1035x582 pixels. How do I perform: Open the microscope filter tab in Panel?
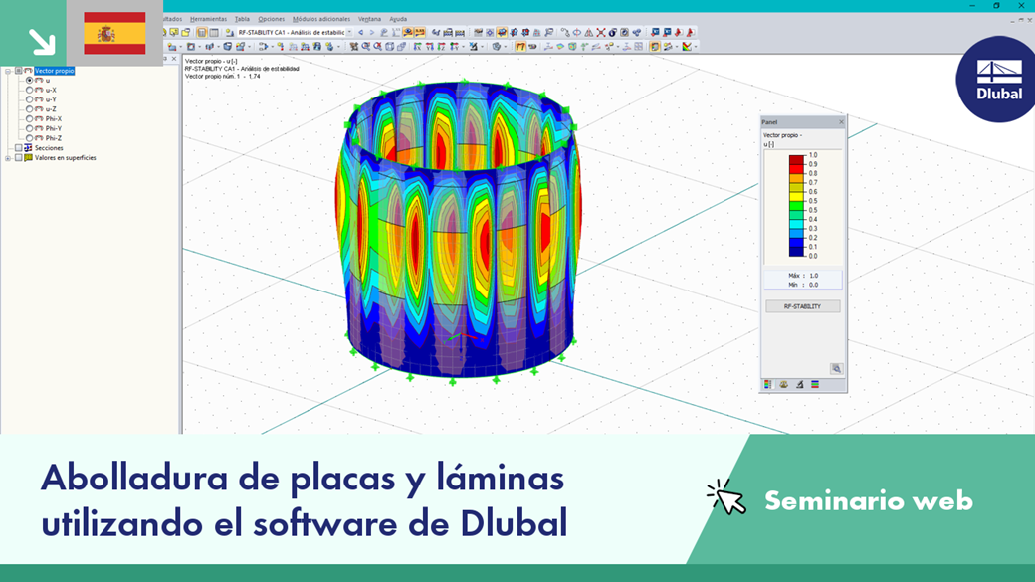(x=799, y=384)
